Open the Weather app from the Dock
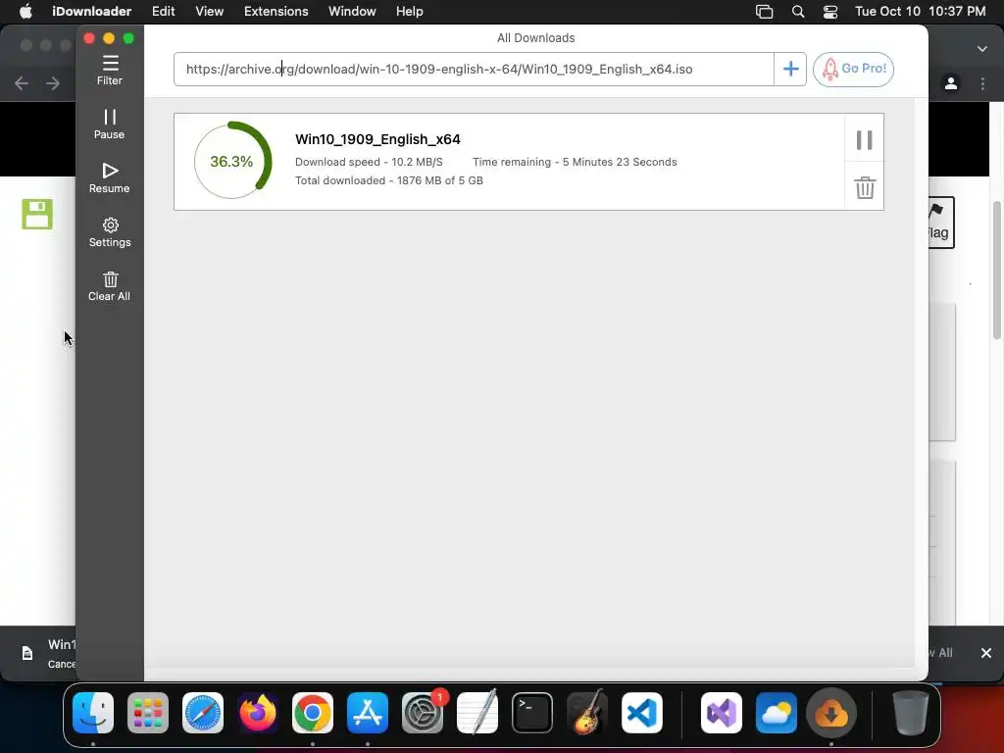Viewport: 1004px width, 753px height. point(777,713)
